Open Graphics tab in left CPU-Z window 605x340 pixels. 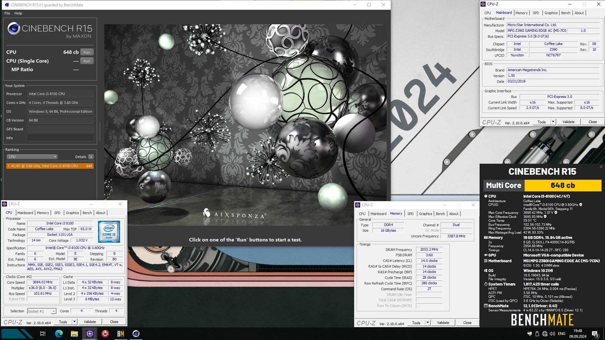pyautogui.click(x=72, y=213)
